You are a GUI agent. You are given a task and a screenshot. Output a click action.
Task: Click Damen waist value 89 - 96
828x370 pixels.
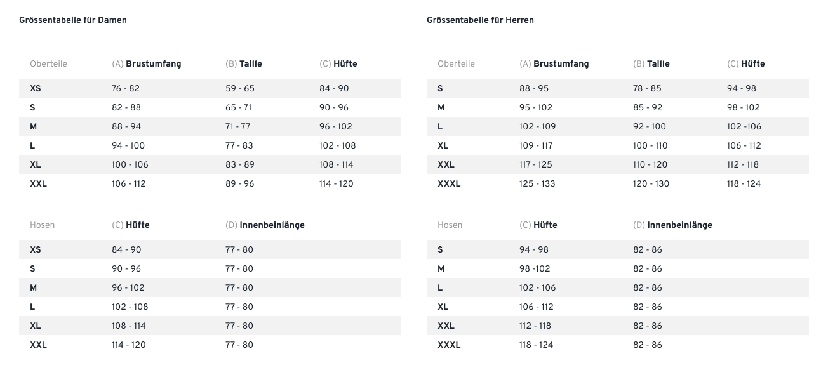(239, 184)
